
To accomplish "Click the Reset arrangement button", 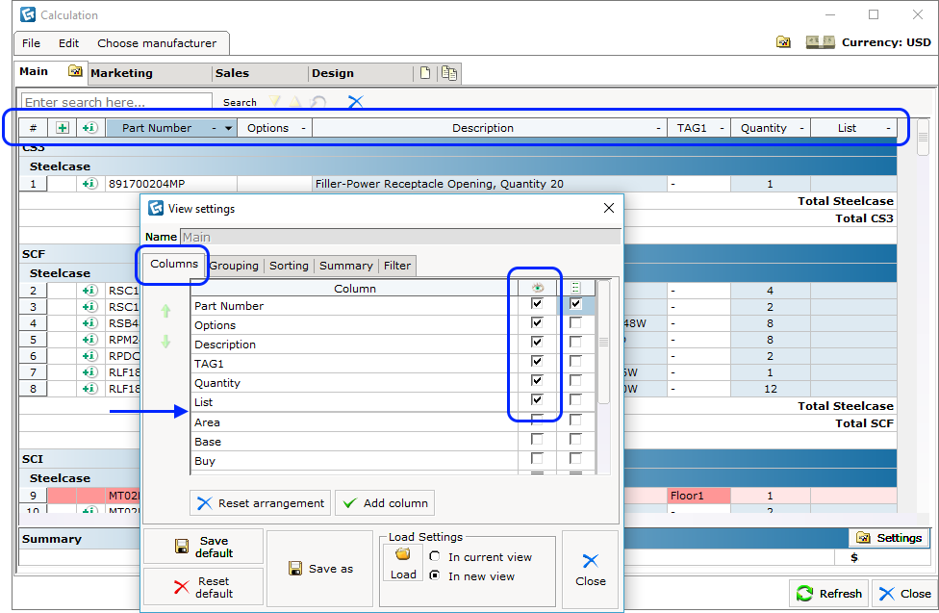I will click(260, 501).
